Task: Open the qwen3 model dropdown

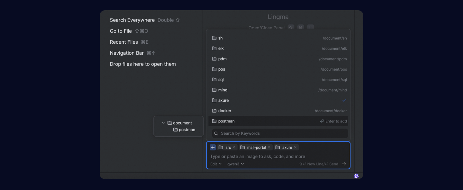Action: click(x=235, y=164)
